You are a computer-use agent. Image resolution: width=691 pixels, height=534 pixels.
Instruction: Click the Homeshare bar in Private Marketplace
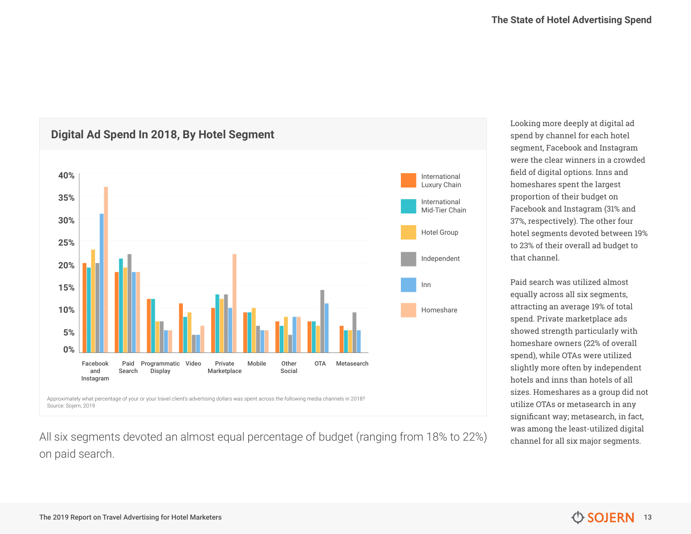point(234,303)
